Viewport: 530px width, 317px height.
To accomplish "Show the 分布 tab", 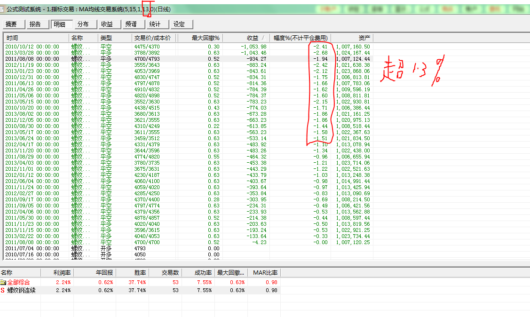I will [83, 24].
